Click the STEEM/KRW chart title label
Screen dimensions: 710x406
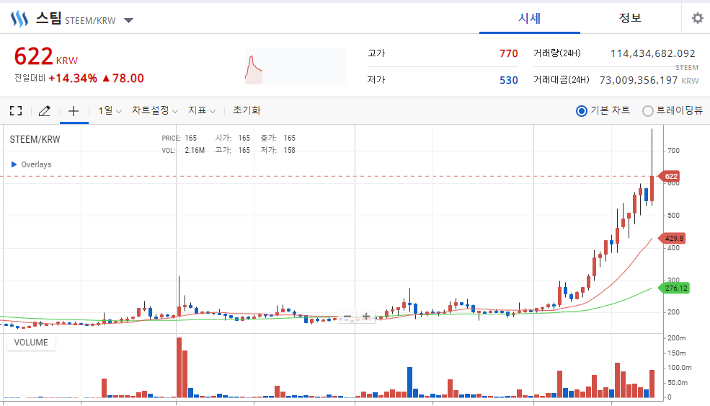pos(35,140)
